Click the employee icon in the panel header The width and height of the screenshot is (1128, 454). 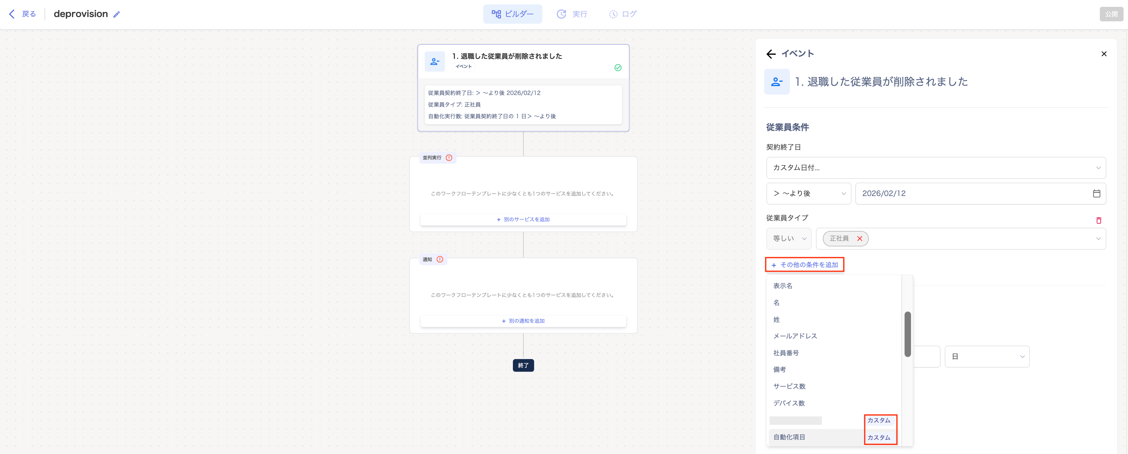(x=777, y=81)
